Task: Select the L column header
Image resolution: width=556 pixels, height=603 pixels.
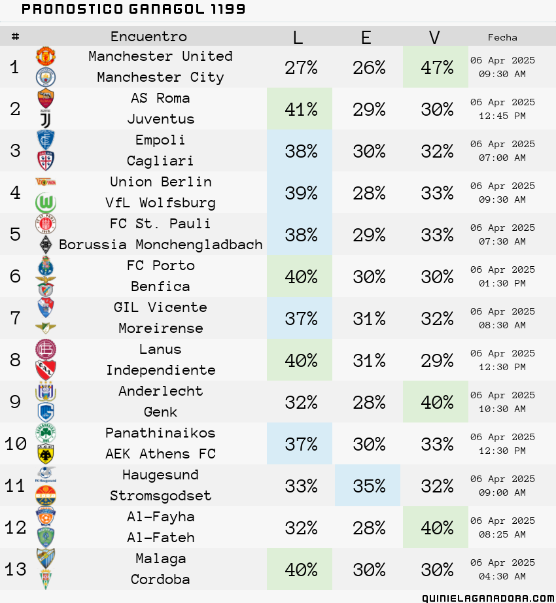Action: [298, 37]
